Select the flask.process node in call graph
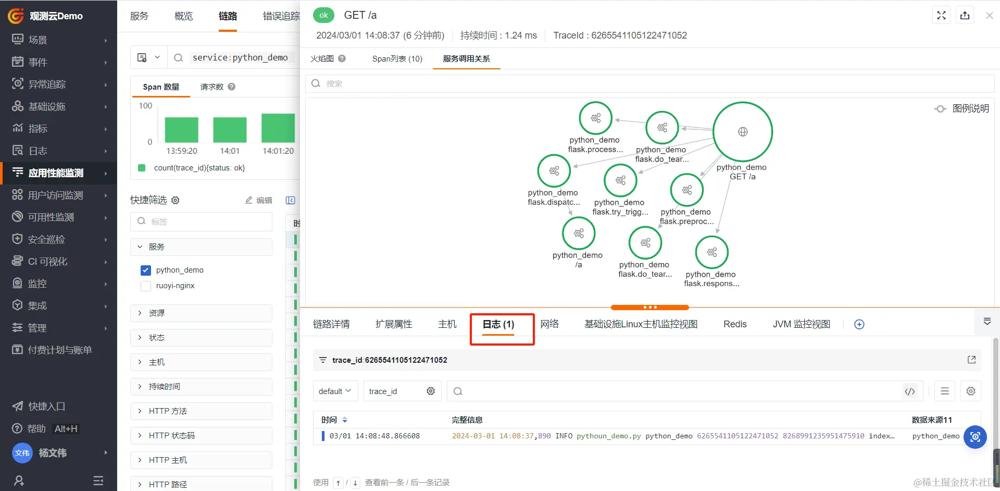This screenshot has width=1000, height=491. coord(595,118)
